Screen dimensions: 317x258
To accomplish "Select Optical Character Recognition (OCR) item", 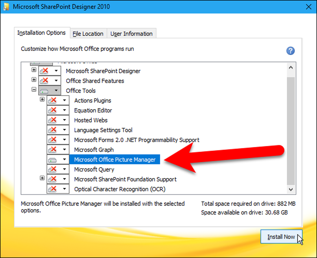I will point(120,189).
